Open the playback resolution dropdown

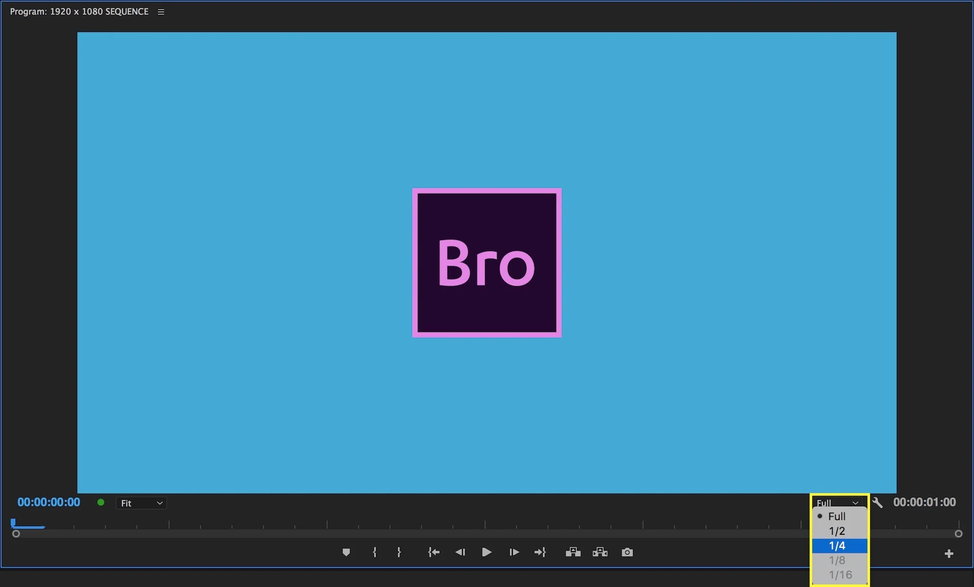pyautogui.click(x=837, y=502)
